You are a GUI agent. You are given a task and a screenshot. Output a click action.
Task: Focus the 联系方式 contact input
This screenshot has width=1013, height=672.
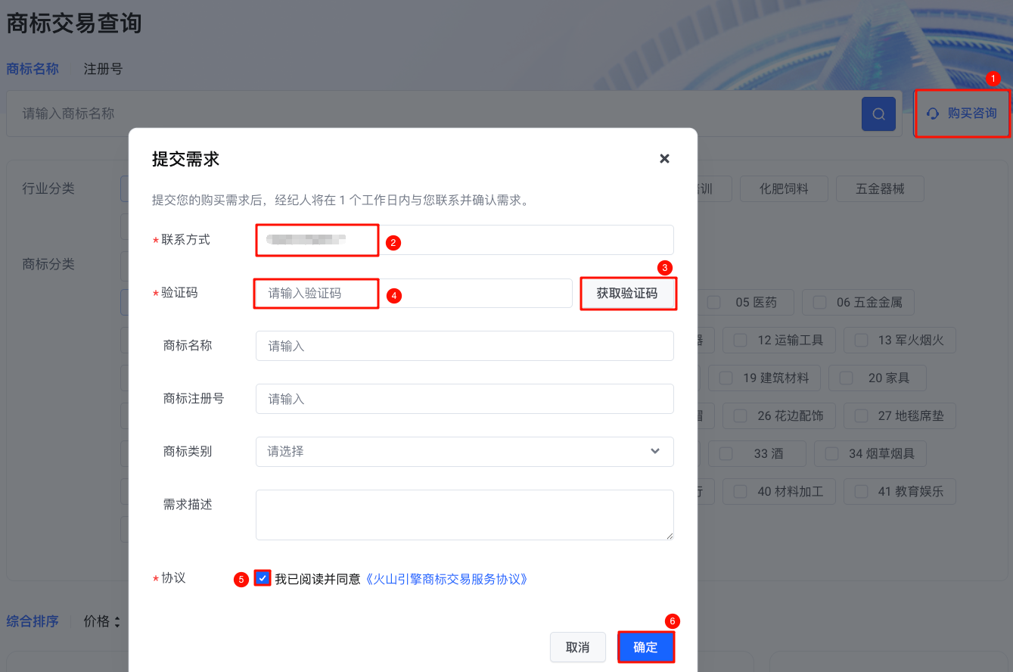click(465, 240)
